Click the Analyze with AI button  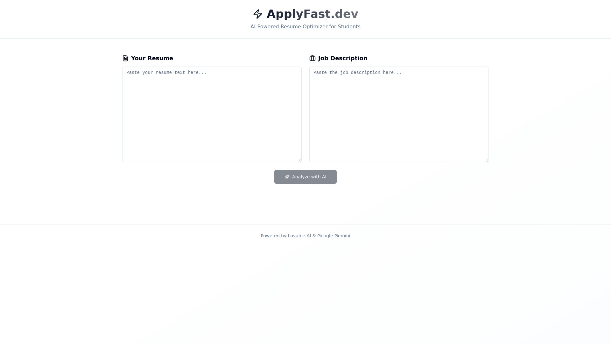305,177
